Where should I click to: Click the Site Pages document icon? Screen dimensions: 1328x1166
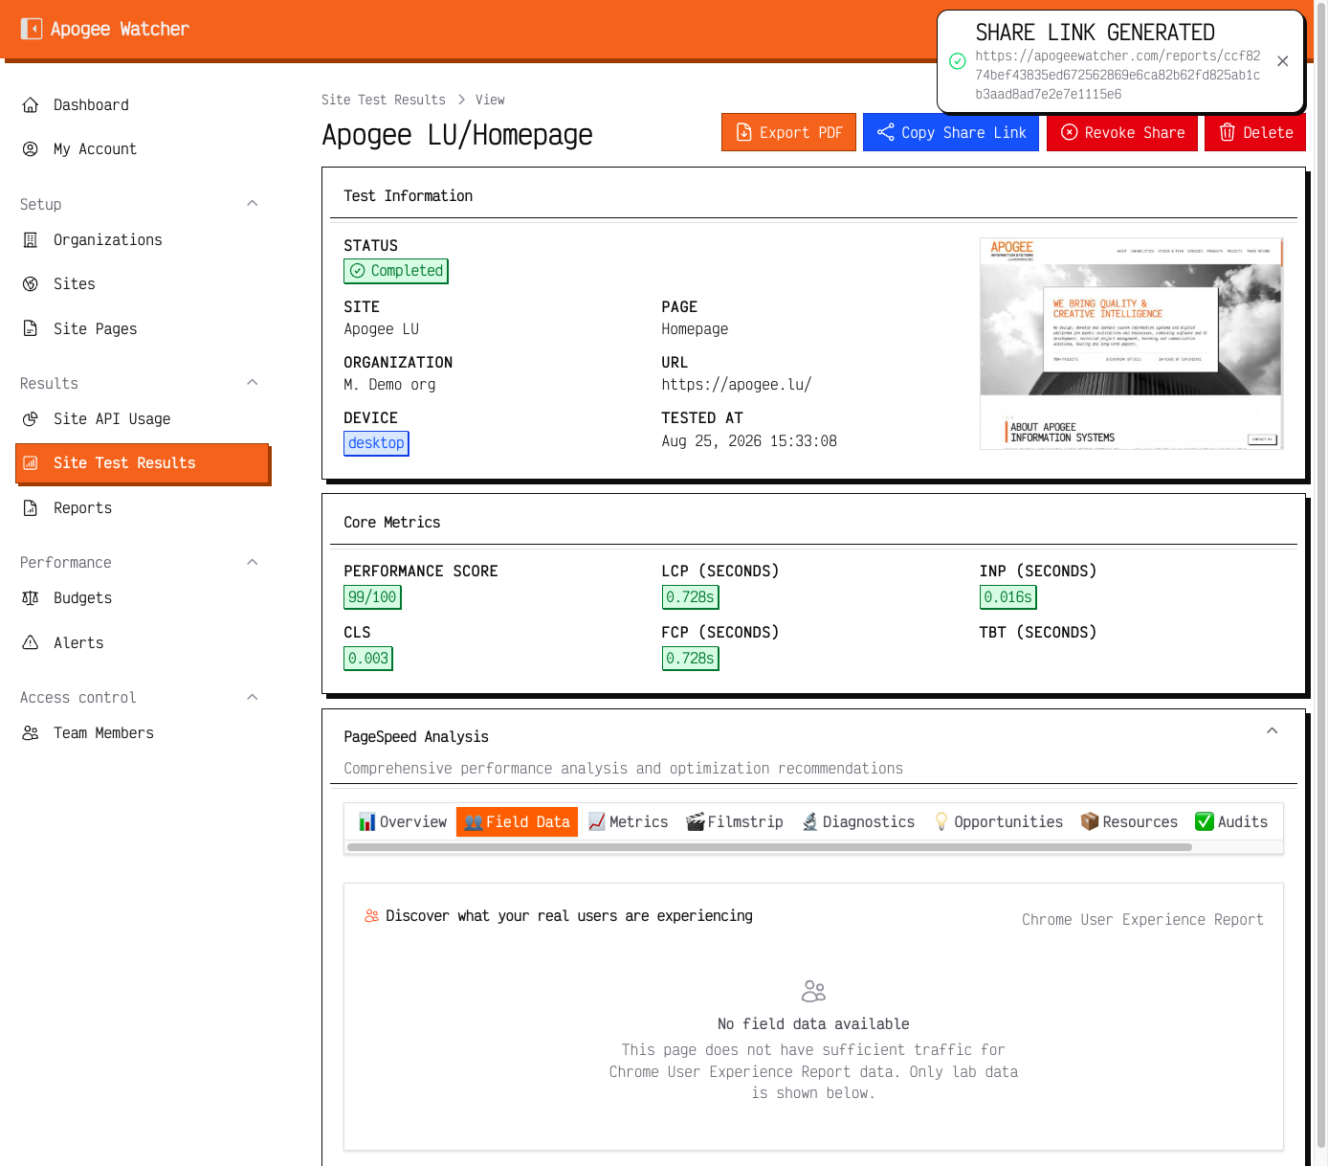(31, 328)
